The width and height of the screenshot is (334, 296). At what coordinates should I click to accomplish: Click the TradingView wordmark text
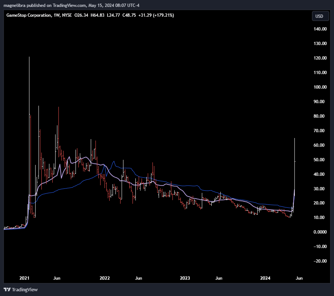(25, 289)
